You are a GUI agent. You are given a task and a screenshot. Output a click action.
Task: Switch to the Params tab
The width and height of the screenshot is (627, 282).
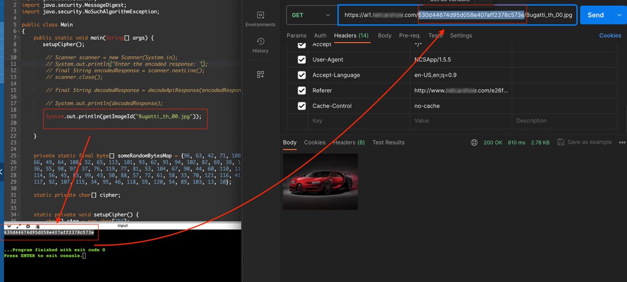click(x=296, y=35)
